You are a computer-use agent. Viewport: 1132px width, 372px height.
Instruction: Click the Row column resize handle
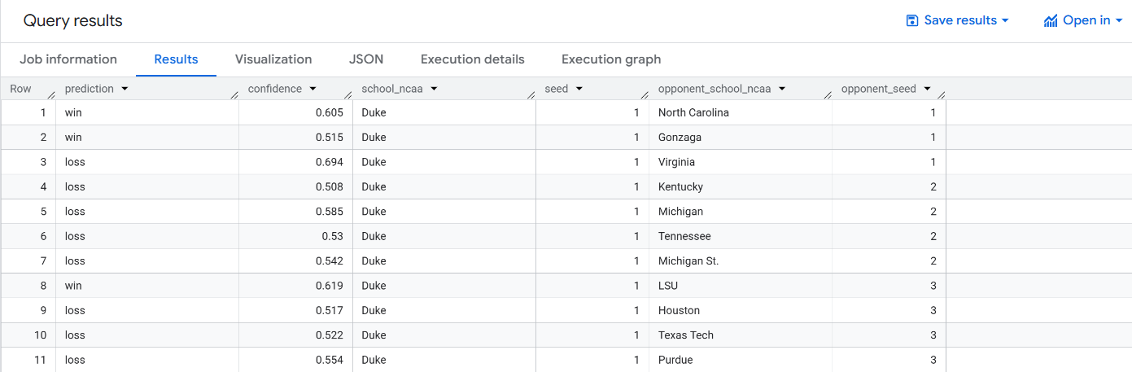[51, 95]
